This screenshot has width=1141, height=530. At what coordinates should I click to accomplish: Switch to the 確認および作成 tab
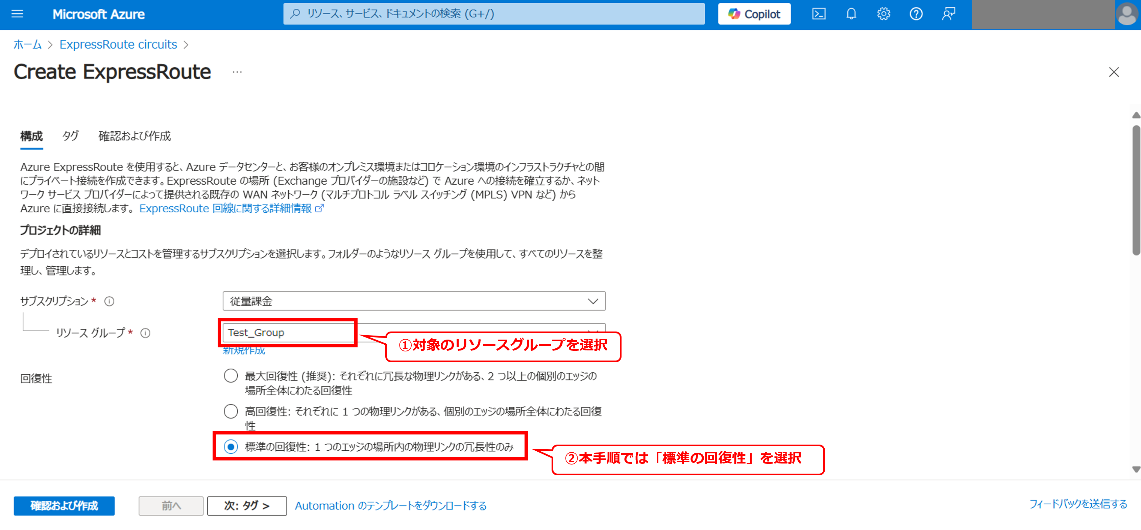[134, 136]
